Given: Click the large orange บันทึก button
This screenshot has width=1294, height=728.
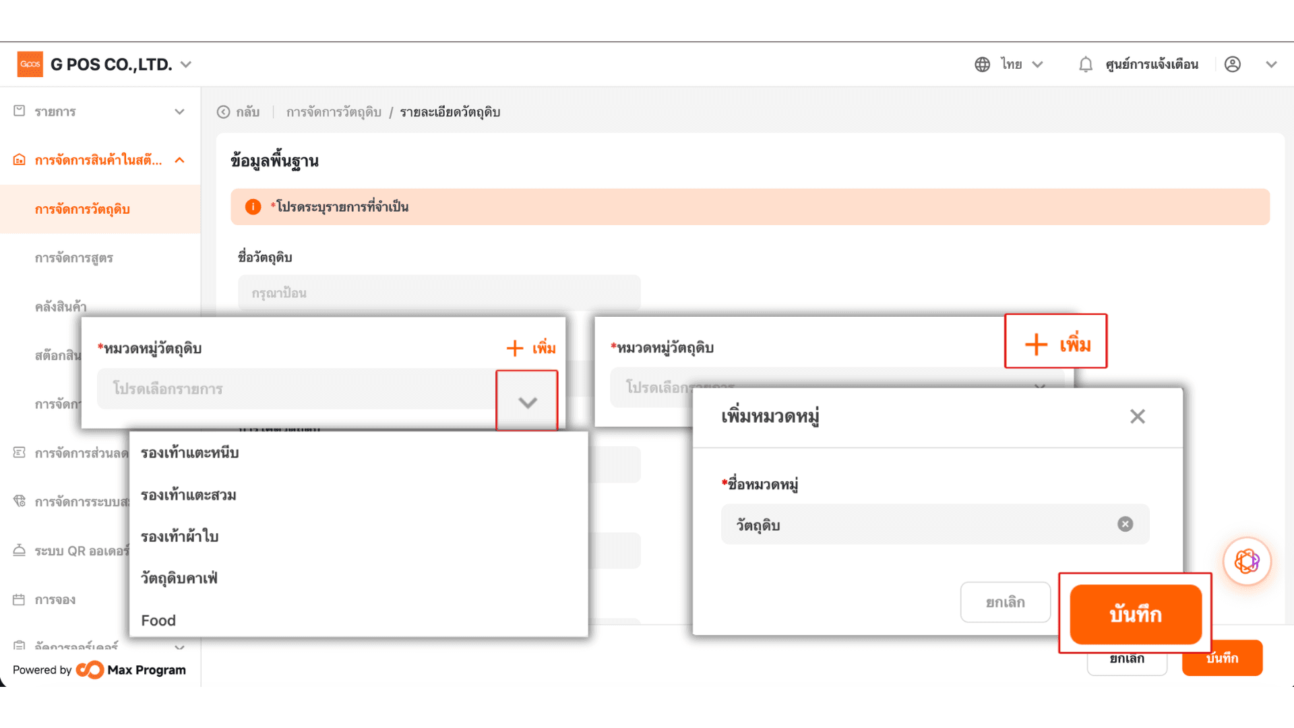Looking at the screenshot, I should pos(1136,614).
